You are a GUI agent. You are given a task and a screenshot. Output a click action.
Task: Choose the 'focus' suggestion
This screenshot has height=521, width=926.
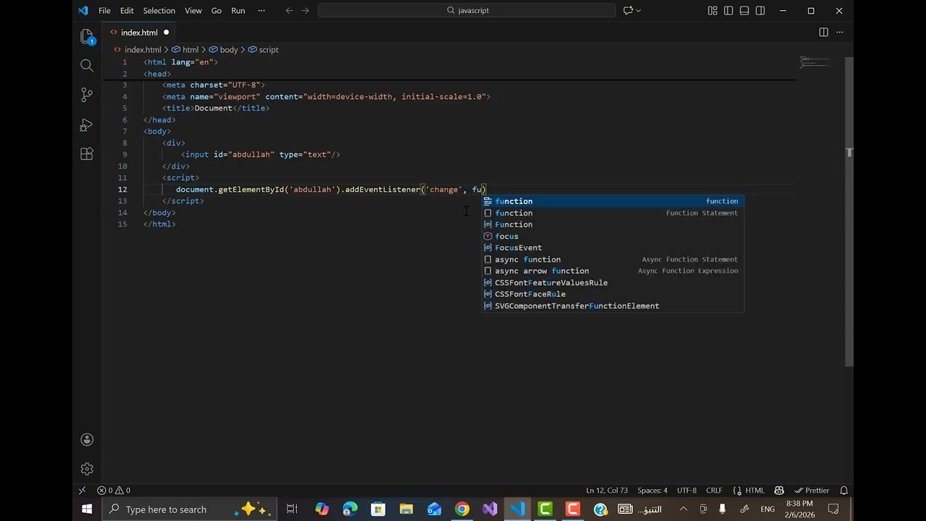tap(613, 236)
